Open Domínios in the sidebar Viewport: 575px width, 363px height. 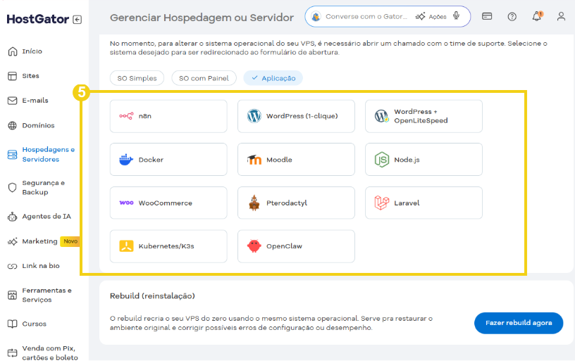(38, 125)
